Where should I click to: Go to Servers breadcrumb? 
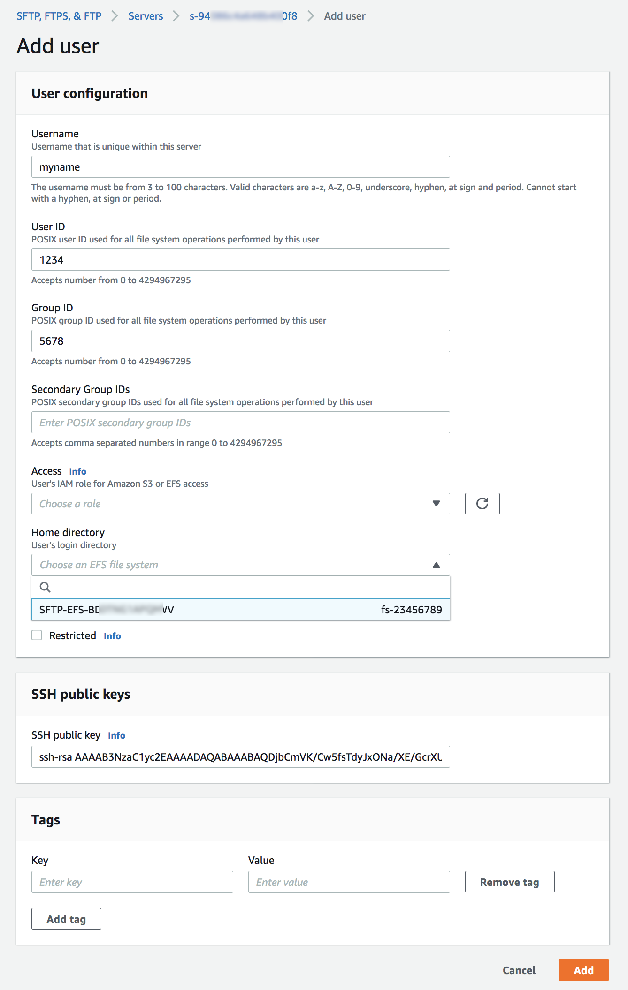click(146, 16)
